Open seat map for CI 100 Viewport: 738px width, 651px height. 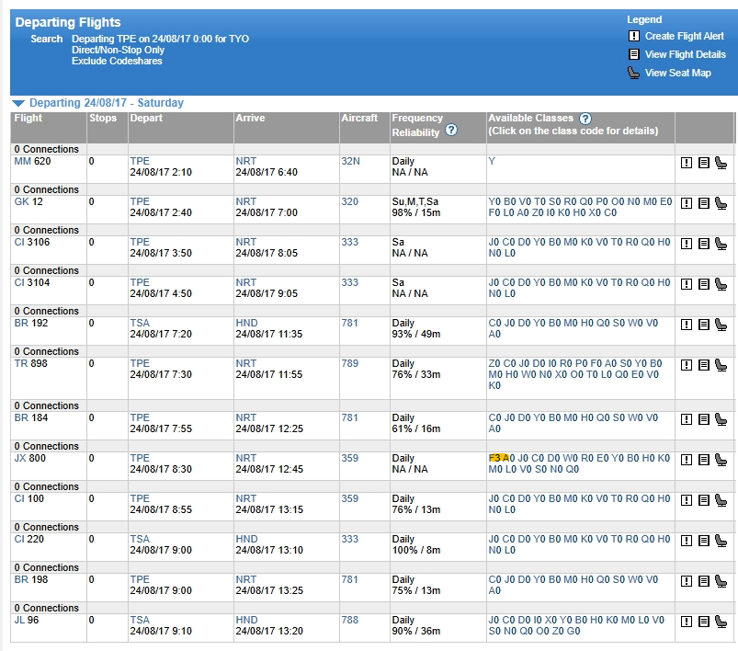tap(721, 500)
